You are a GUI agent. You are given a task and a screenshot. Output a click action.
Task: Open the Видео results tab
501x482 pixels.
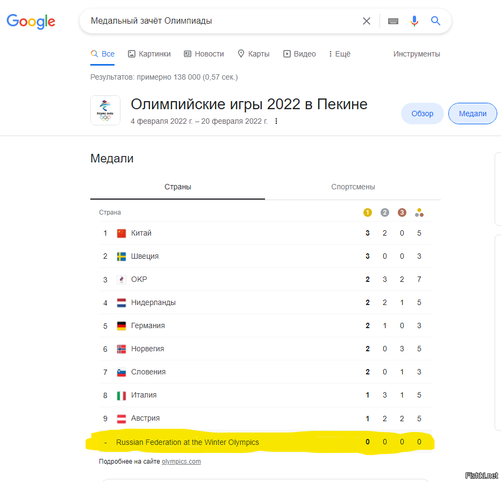299,54
